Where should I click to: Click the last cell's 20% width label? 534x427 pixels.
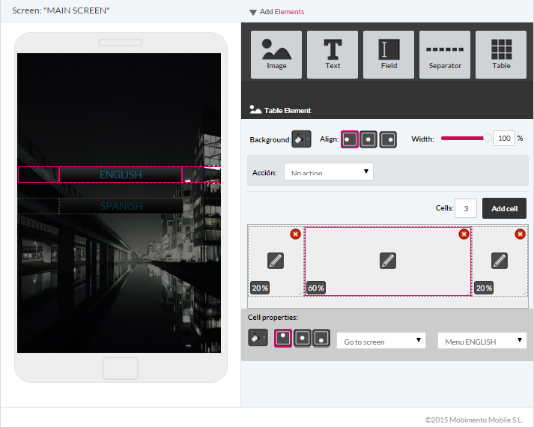[484, 288]
